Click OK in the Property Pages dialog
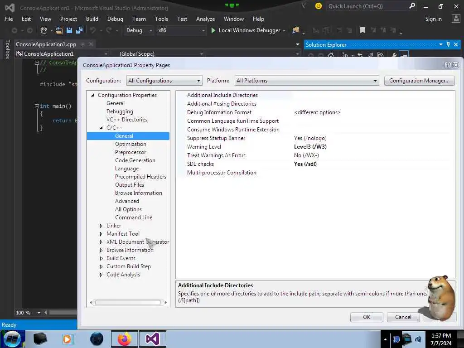 [367, 317]
